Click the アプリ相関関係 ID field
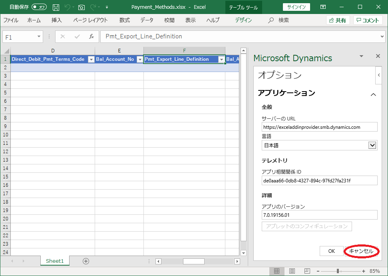 319,180
